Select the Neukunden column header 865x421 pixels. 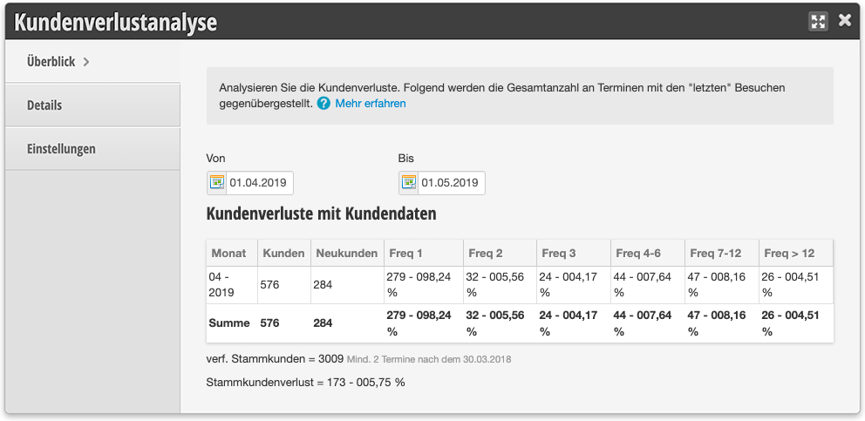347,254
